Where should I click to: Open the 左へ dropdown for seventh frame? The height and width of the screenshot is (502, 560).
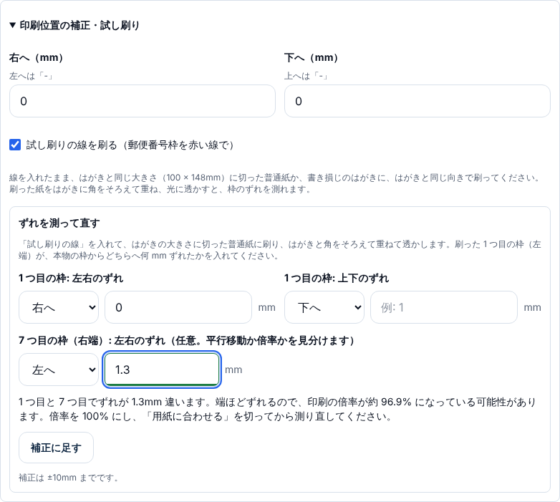pos(59,370)
